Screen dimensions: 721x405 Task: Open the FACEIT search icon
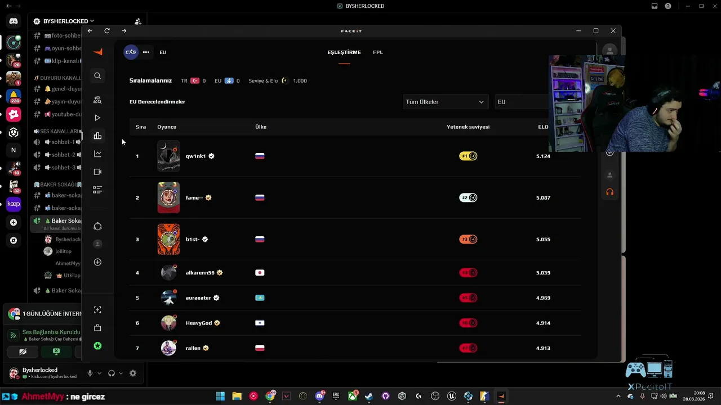[x=97, y=76]
